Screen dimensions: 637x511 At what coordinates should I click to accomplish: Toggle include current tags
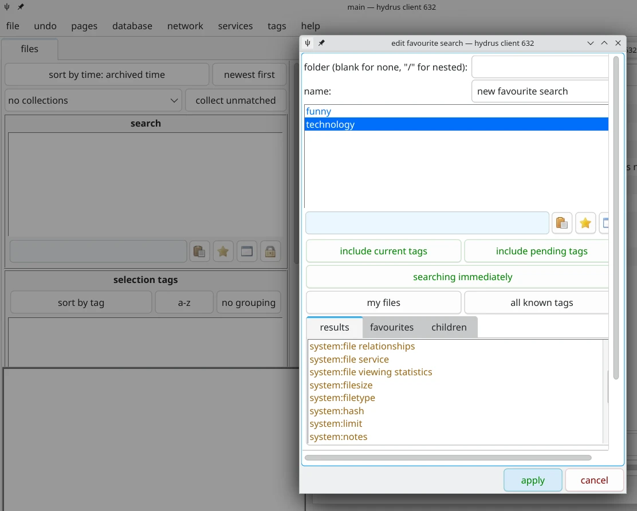[383, 251]
